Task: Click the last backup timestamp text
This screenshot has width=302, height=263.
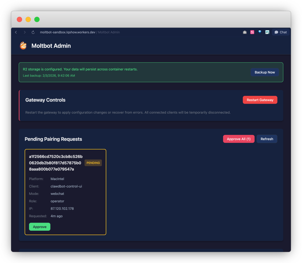Action: 48,75
